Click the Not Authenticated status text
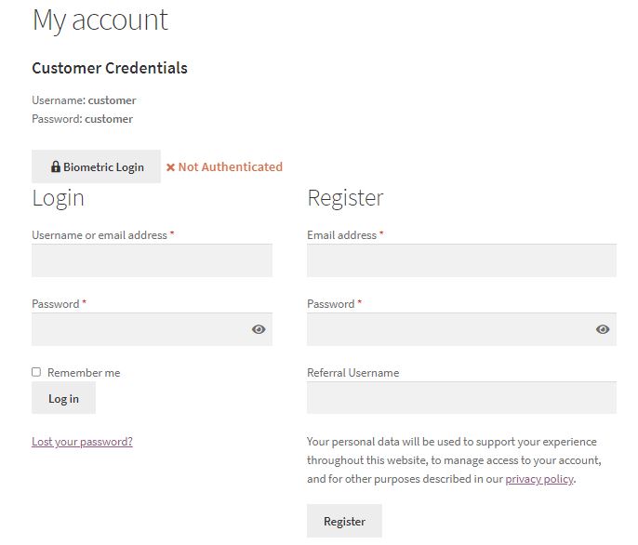638x545 pixels. coord(231,166)
